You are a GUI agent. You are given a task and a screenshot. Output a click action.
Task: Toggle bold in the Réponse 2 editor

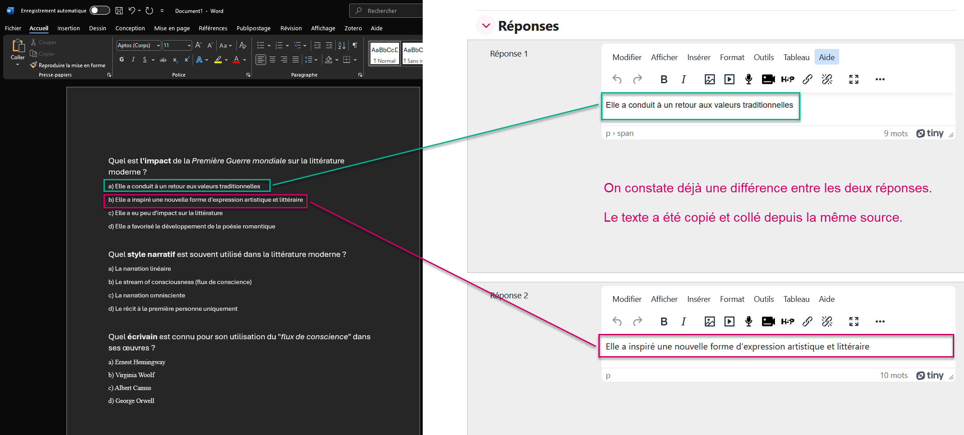[x=664, y=321]
